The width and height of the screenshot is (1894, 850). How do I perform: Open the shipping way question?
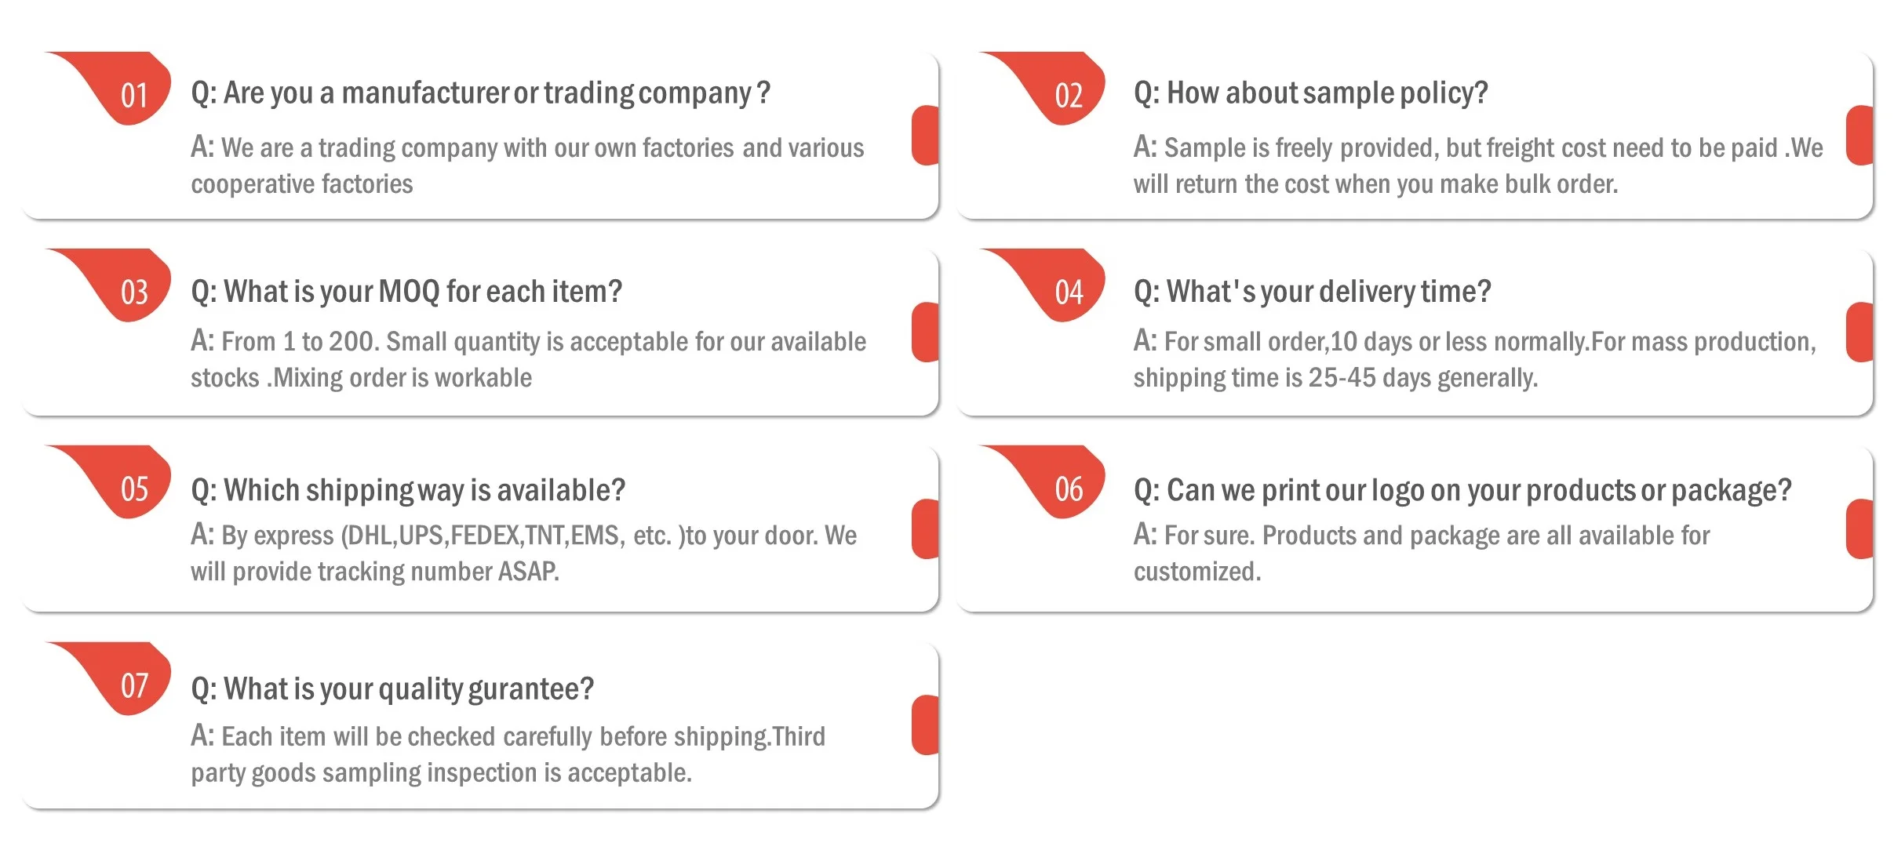[x=408, y=490]
